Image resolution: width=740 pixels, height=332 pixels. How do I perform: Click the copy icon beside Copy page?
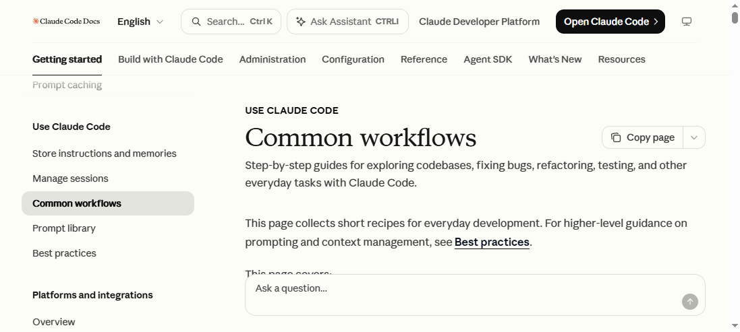coord(616,137)
